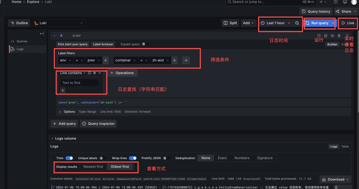Image resolution: width=359 pixels, height=189 pixels.
Task: Turn off the Wrap lines toggle
Action: (133, 158)
